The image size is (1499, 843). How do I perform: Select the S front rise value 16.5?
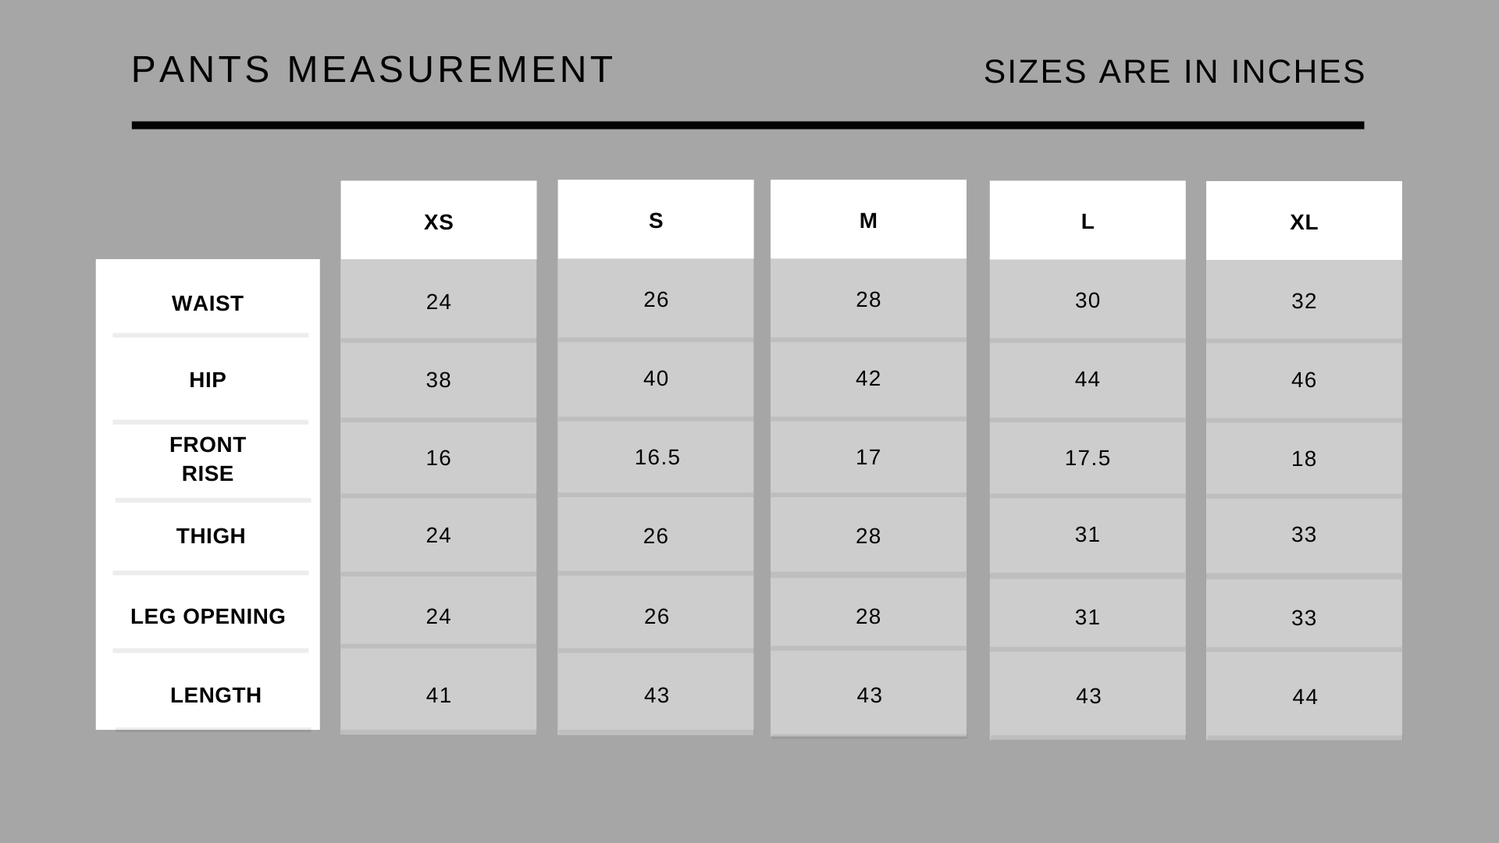[657, 457]
